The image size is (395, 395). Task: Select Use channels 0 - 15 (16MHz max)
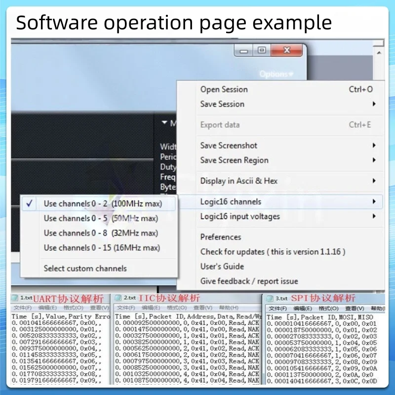point(99,248)
